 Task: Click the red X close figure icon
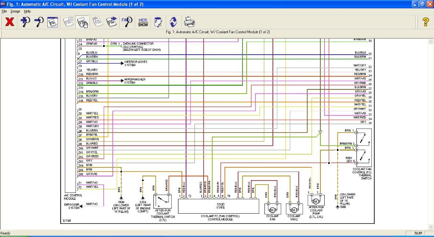(x=9, y=22)
